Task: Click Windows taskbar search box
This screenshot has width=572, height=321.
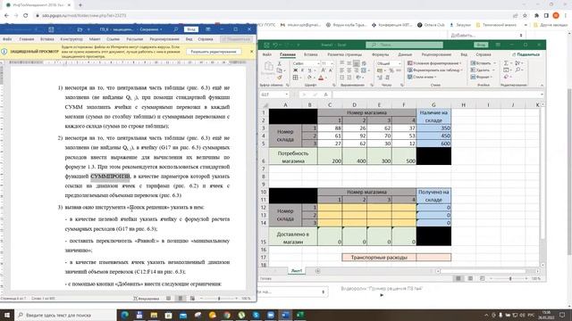Action: (65, 315)
